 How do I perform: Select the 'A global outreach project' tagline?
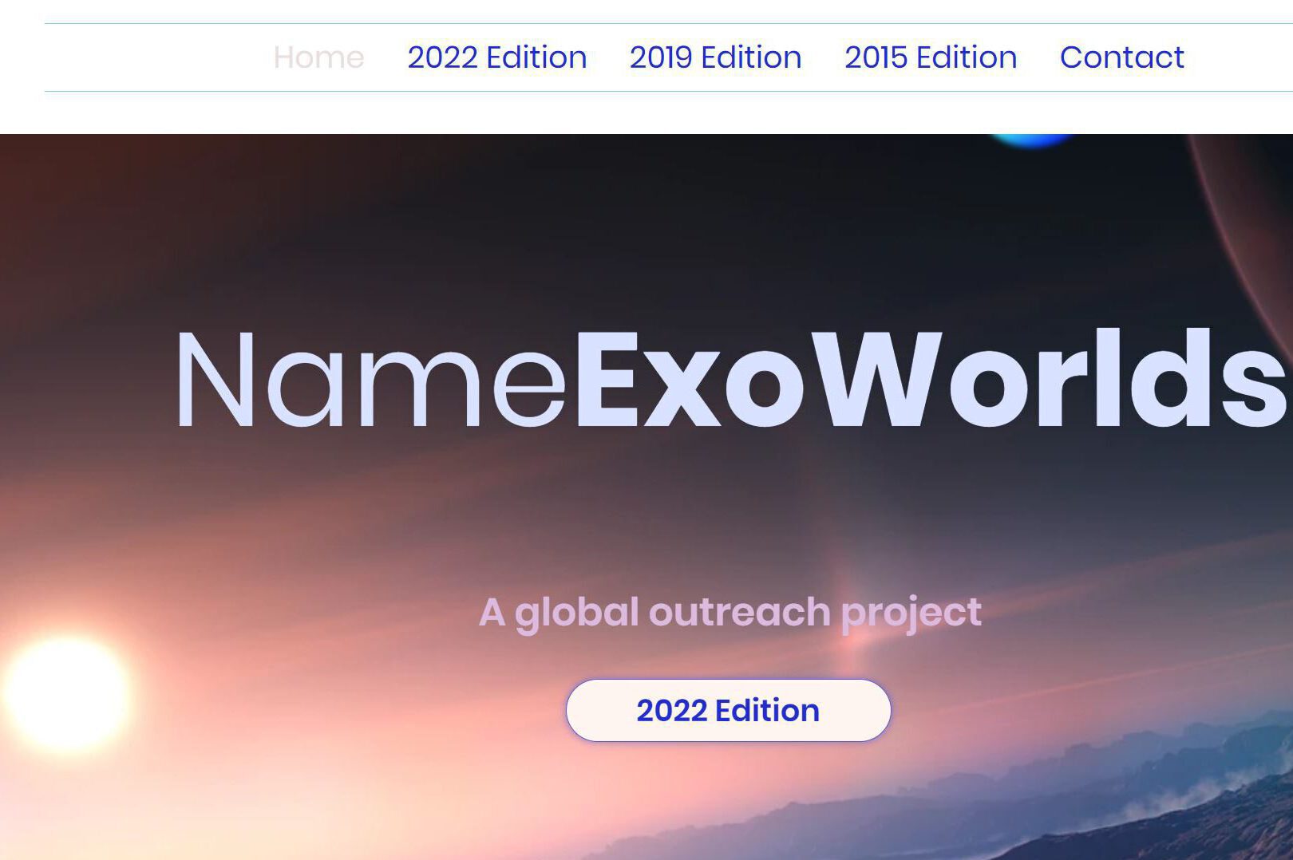727,613
